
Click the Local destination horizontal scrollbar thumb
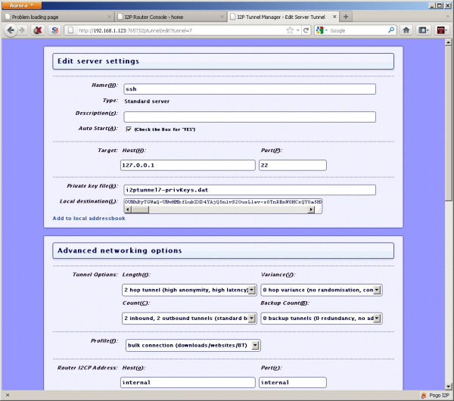(140, 210)
